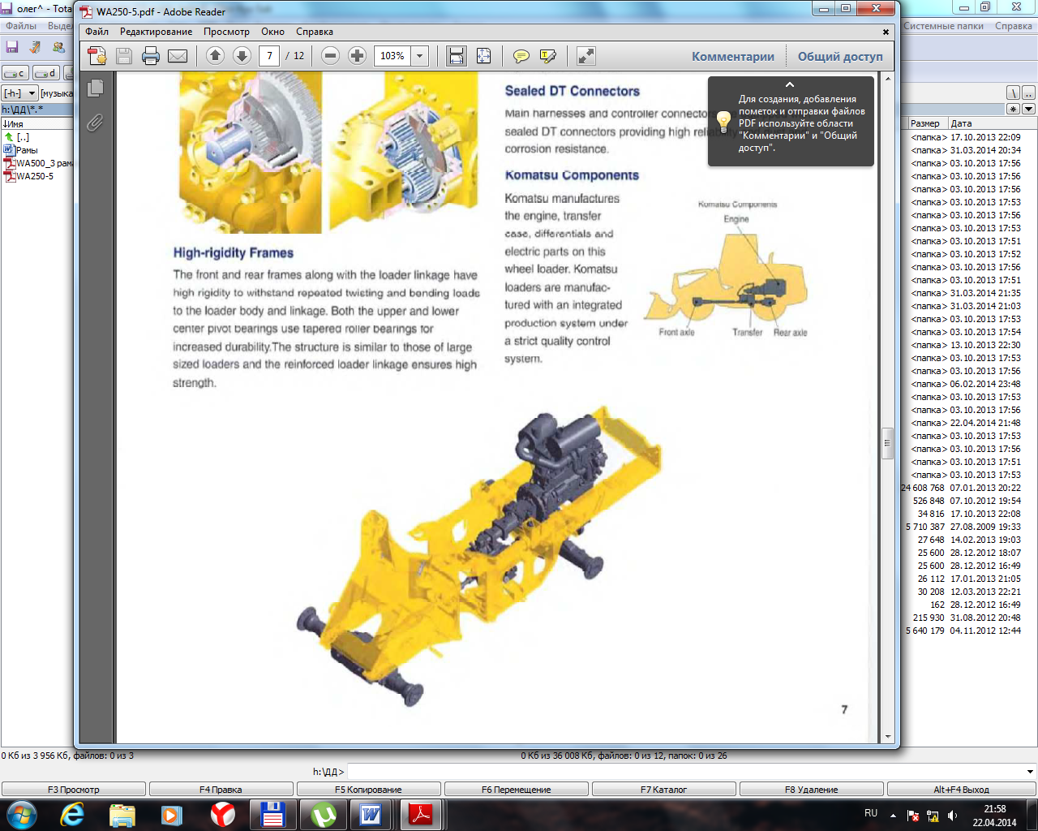
Task: Select the highlight text tool
Action: 548,56
